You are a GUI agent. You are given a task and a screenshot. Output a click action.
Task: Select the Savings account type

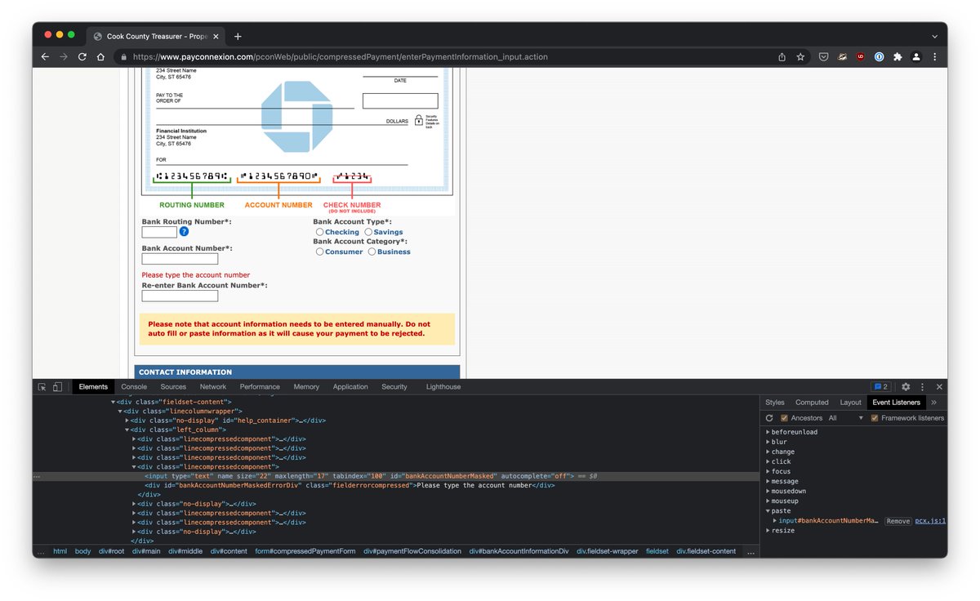tap(368, 232)
